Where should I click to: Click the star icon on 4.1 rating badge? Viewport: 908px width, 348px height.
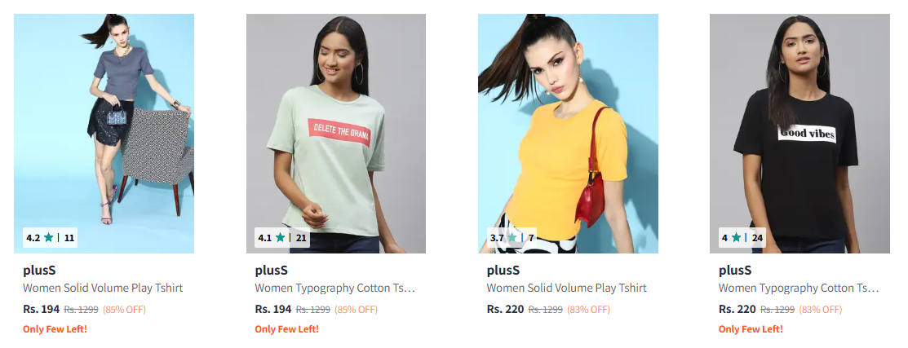pos(281,237)
